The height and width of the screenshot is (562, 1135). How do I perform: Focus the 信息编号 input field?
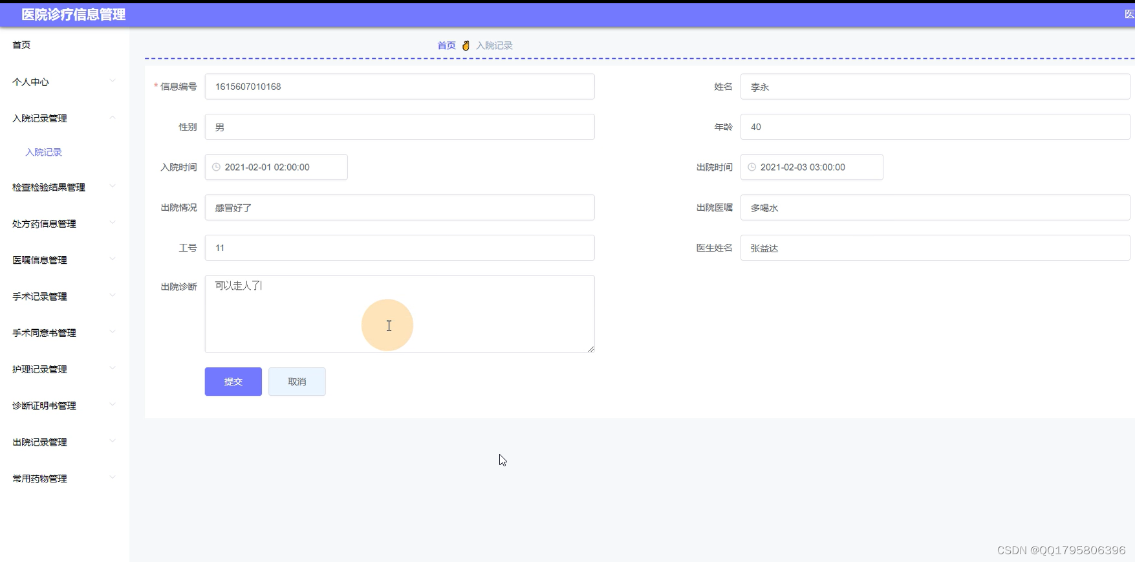[x=400, y=87]
